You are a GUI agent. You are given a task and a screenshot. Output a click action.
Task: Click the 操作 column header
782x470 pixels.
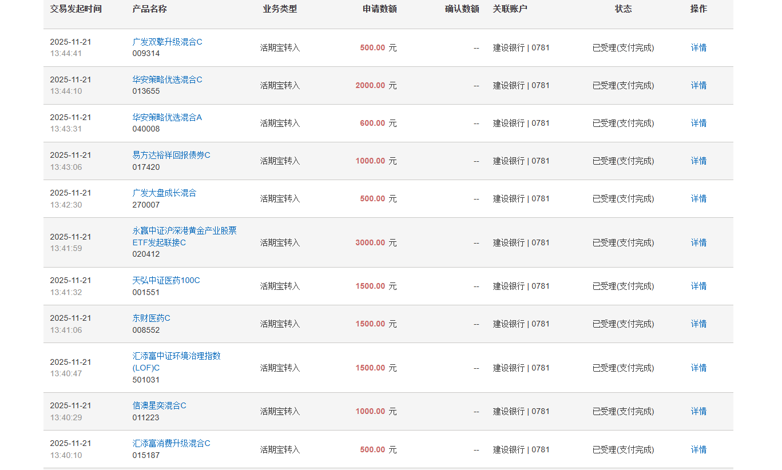[x=698, y=9]
